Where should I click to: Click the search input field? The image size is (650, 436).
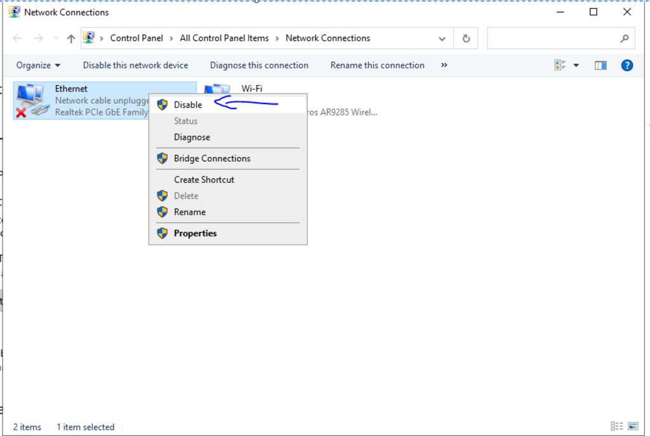point(560,39)
